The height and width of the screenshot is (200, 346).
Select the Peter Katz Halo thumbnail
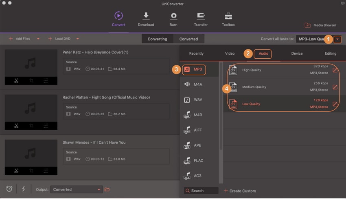(31, 63)
